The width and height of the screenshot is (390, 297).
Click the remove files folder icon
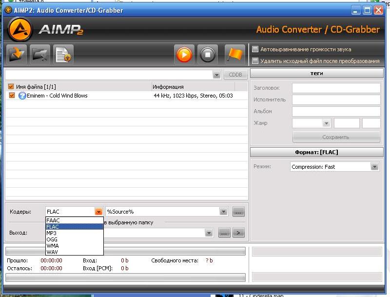40,55
